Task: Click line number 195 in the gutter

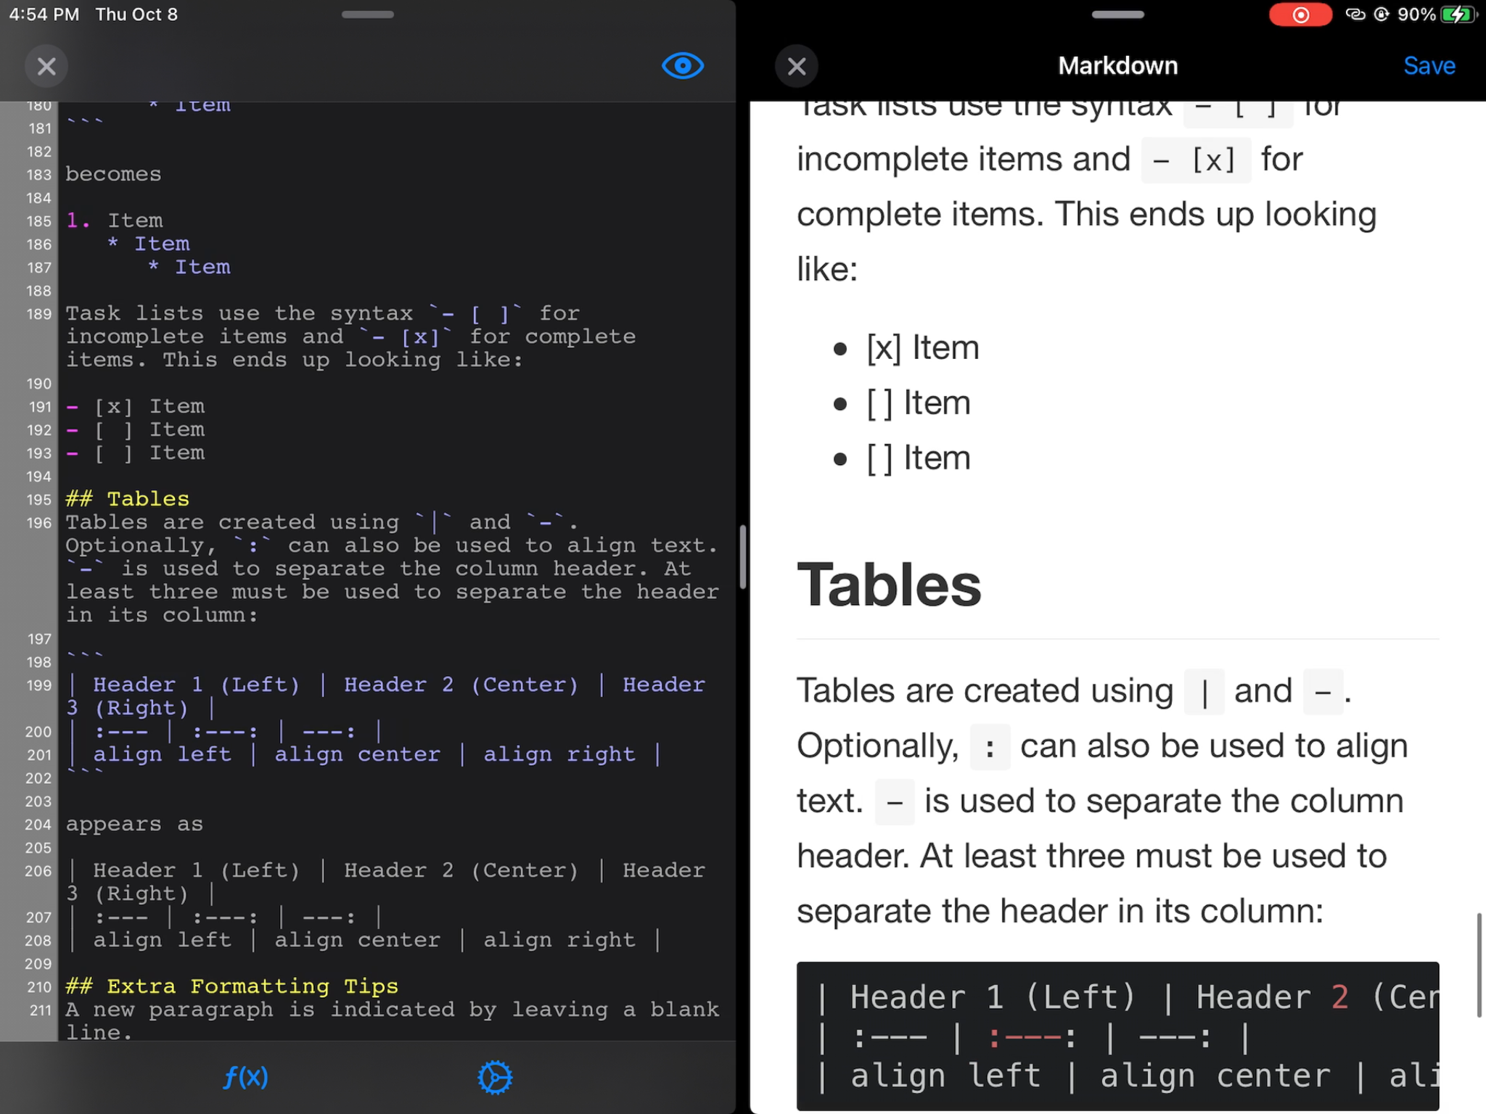Action: tap(39, 500)
